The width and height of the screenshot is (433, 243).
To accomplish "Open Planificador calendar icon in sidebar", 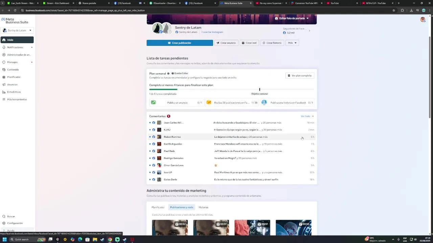I will click(4, 77).
